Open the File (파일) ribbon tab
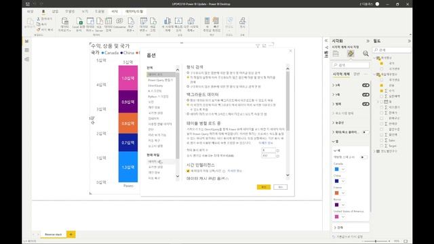Screen dimensions: 434x244 pyautogui.click(x=30, y=12)
